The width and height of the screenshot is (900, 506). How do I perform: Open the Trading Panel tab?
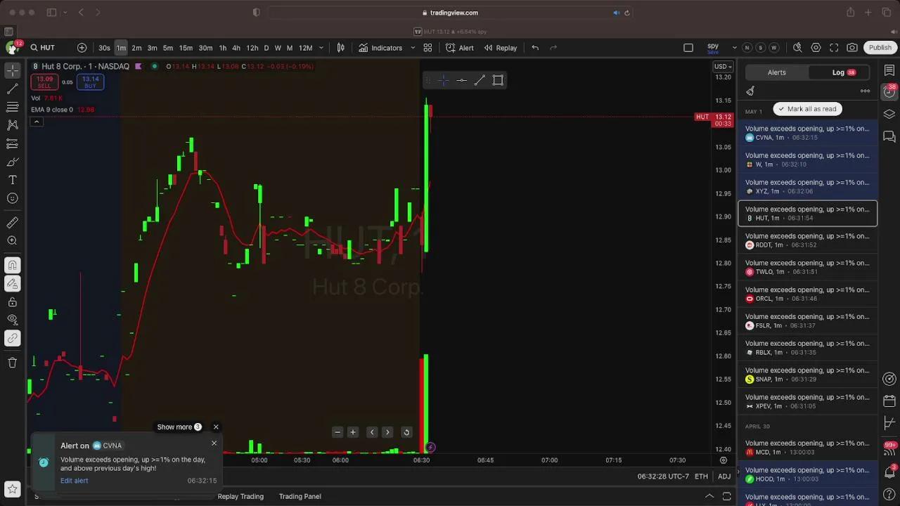[x=300, y=496]
